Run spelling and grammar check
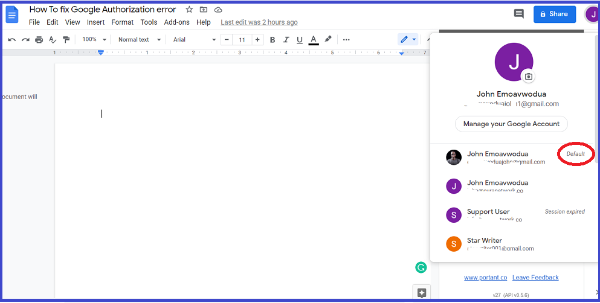 53,39
